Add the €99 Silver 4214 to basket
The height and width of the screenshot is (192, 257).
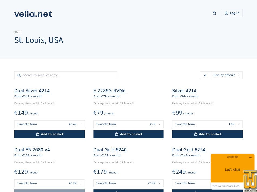point(207,134)
